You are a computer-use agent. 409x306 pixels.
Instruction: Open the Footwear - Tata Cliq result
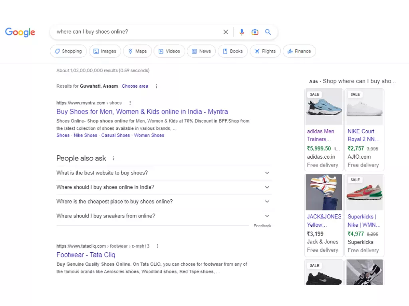(86, 255)
